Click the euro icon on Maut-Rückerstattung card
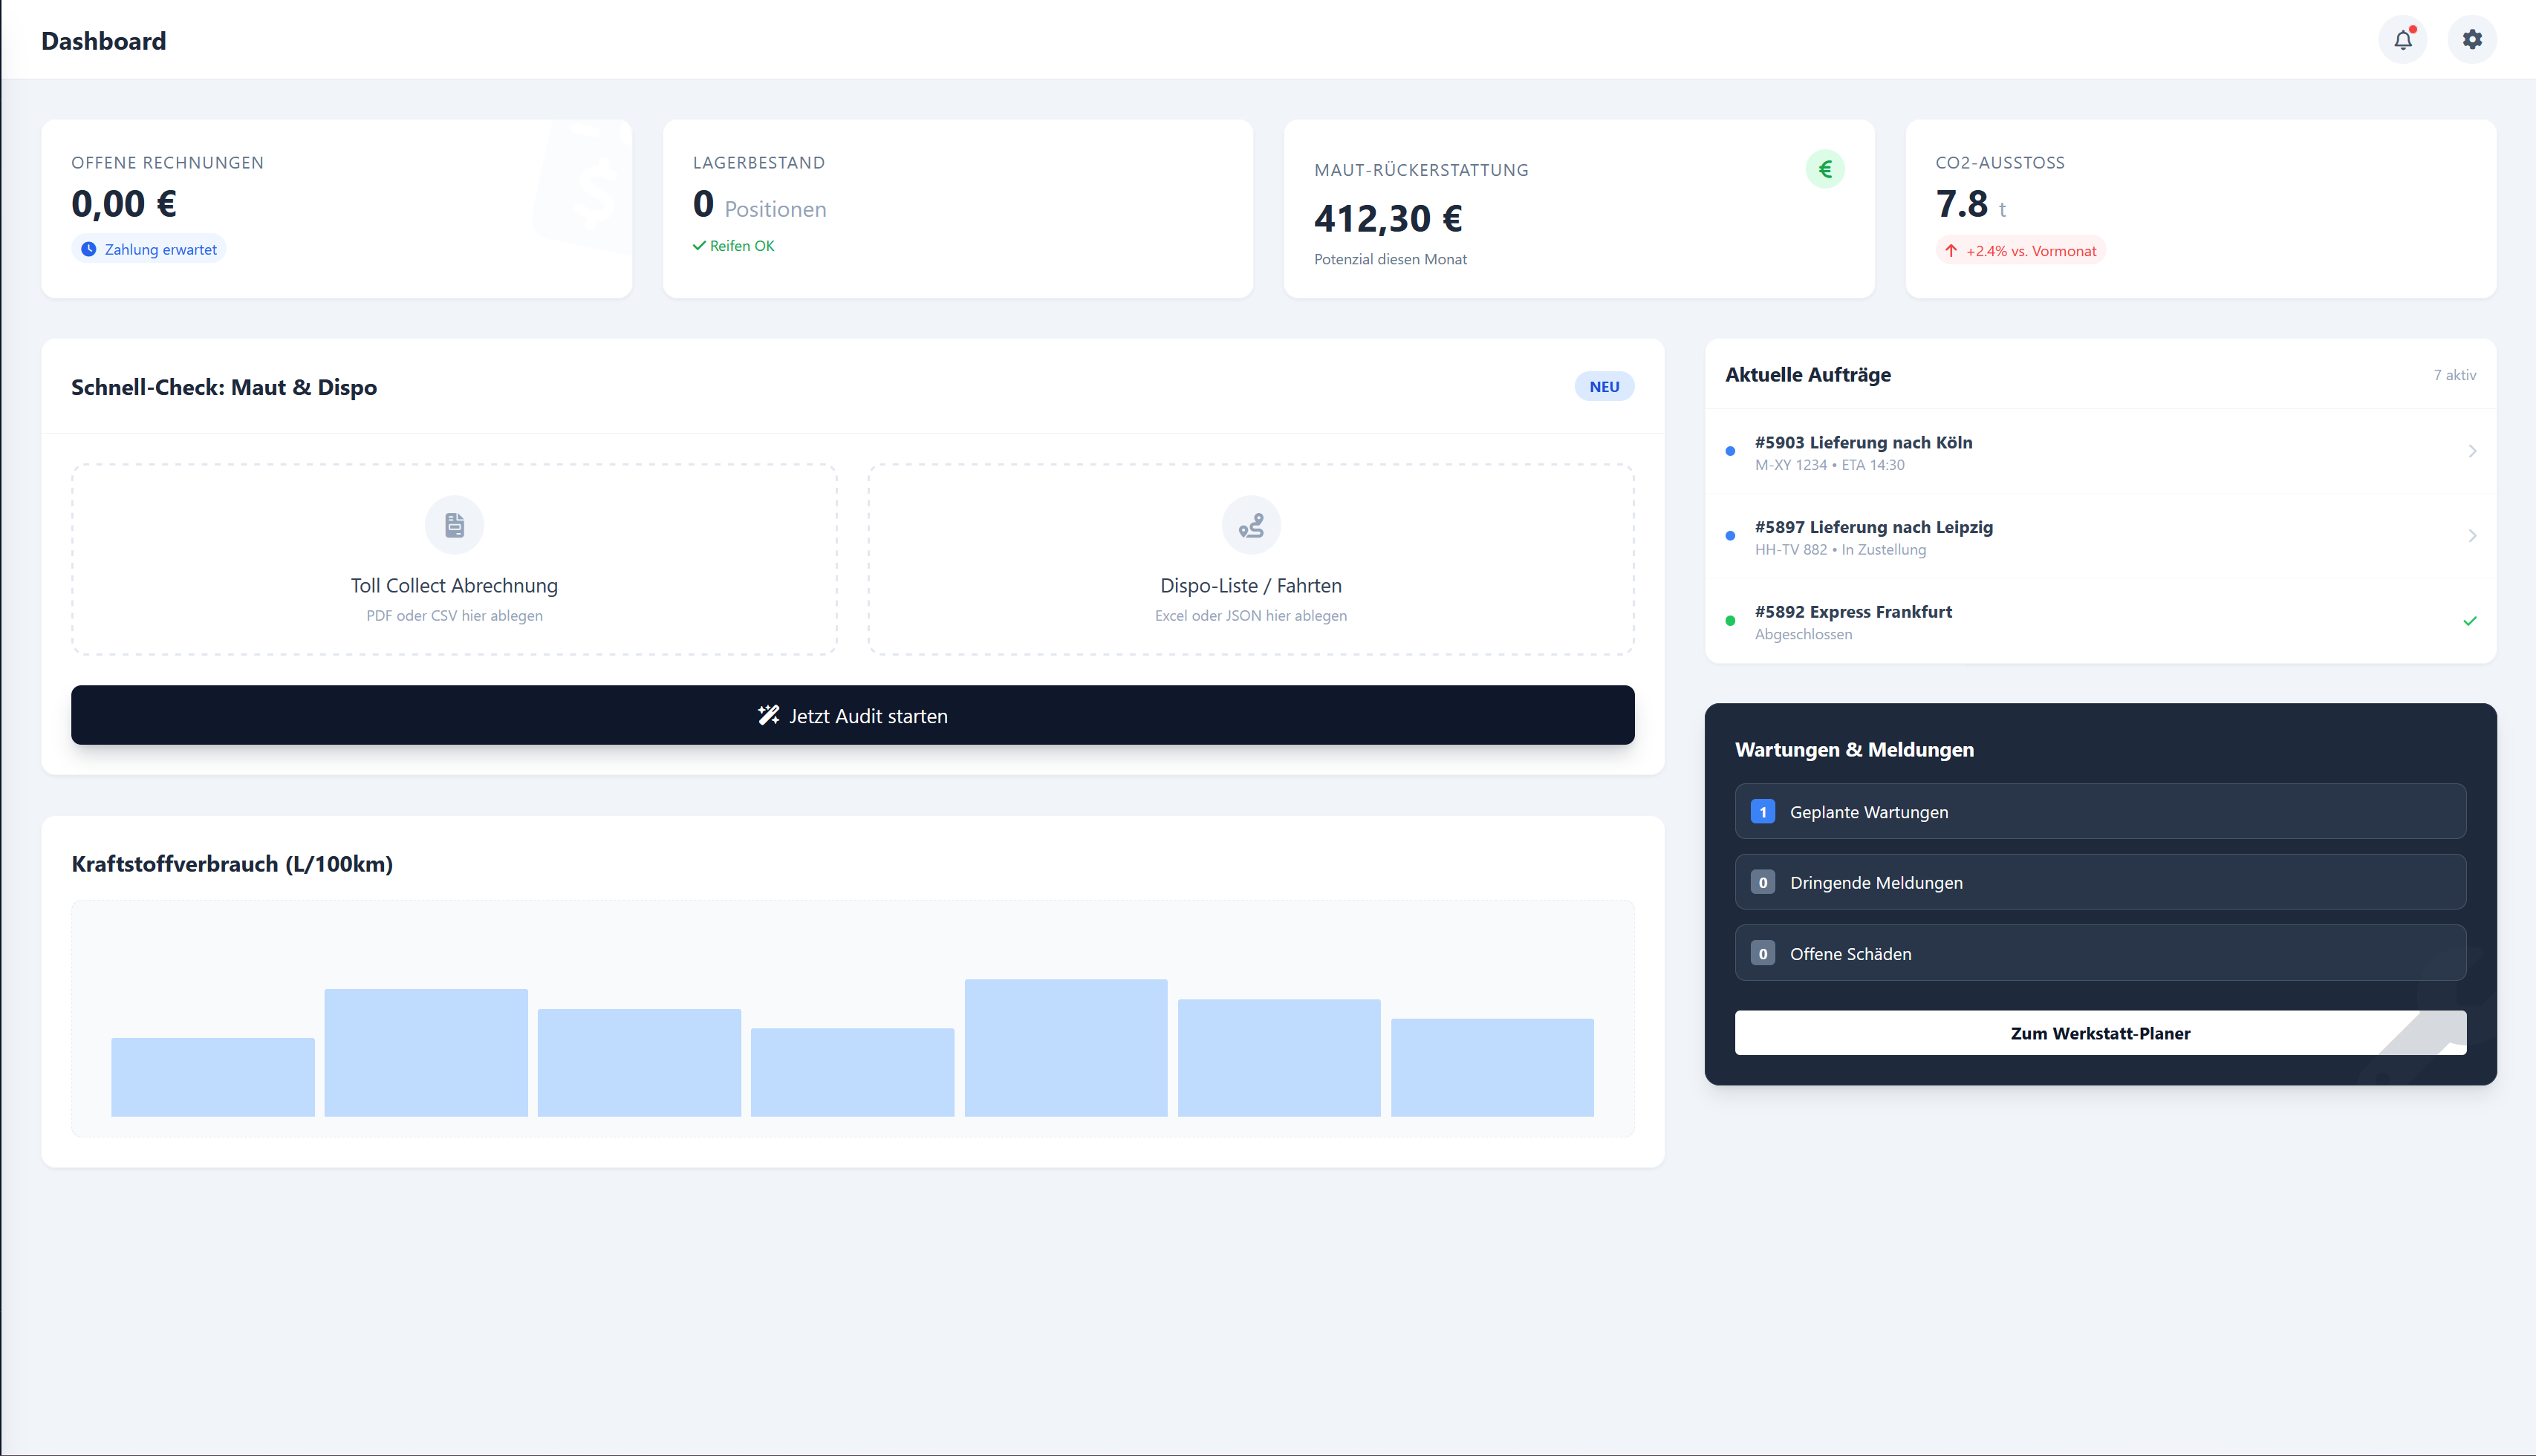The height and width of the screenshot is (1456, 2536). (1826, 168)
